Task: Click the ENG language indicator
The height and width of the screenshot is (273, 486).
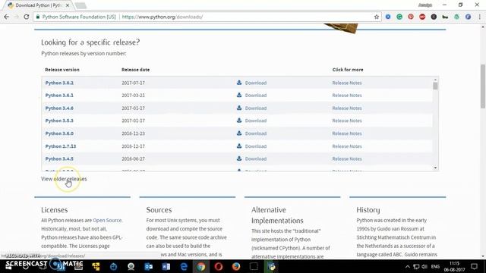Action: tap(435, 266)
